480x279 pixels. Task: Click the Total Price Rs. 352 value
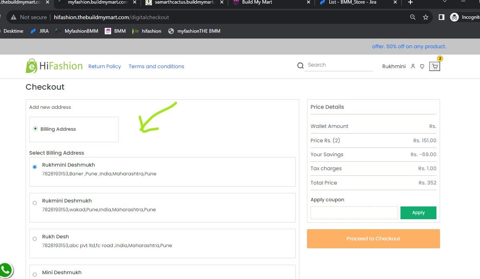pos(428,183)
